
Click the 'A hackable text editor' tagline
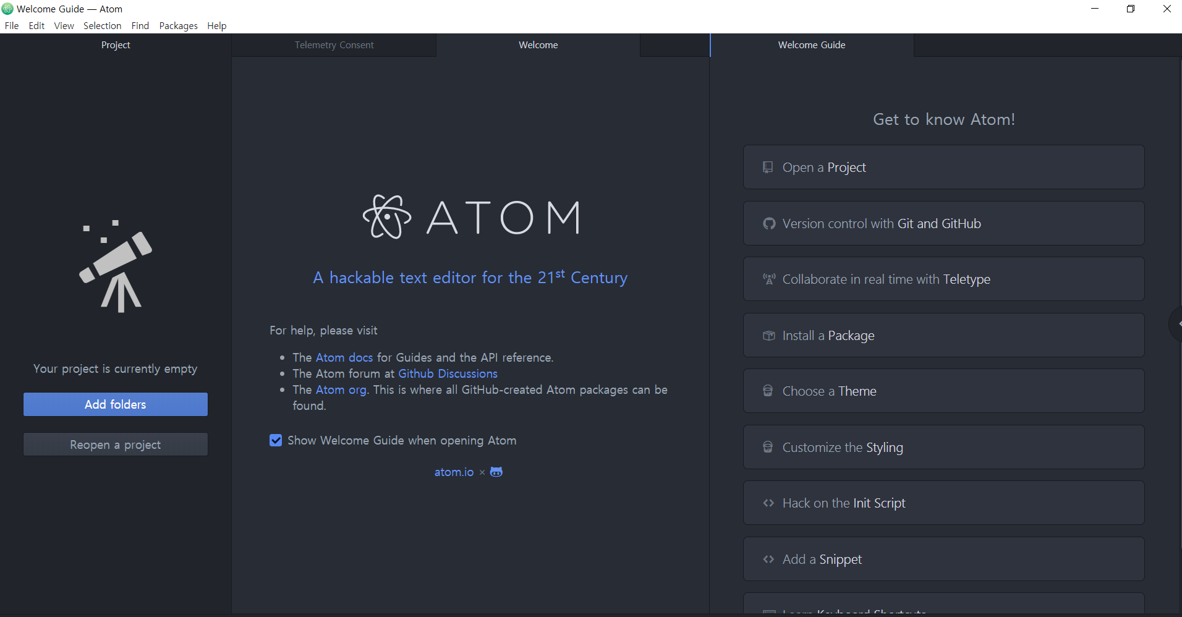pyautogui.click(x=470, y=277)
